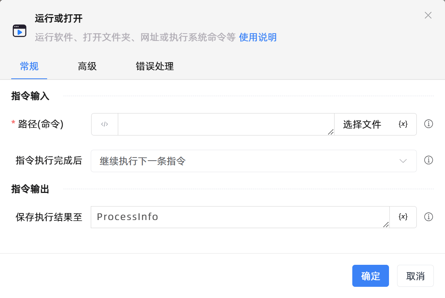Click the chevron arrow of the execution dropdown
The image size is (445, 298).
point(403,161)
